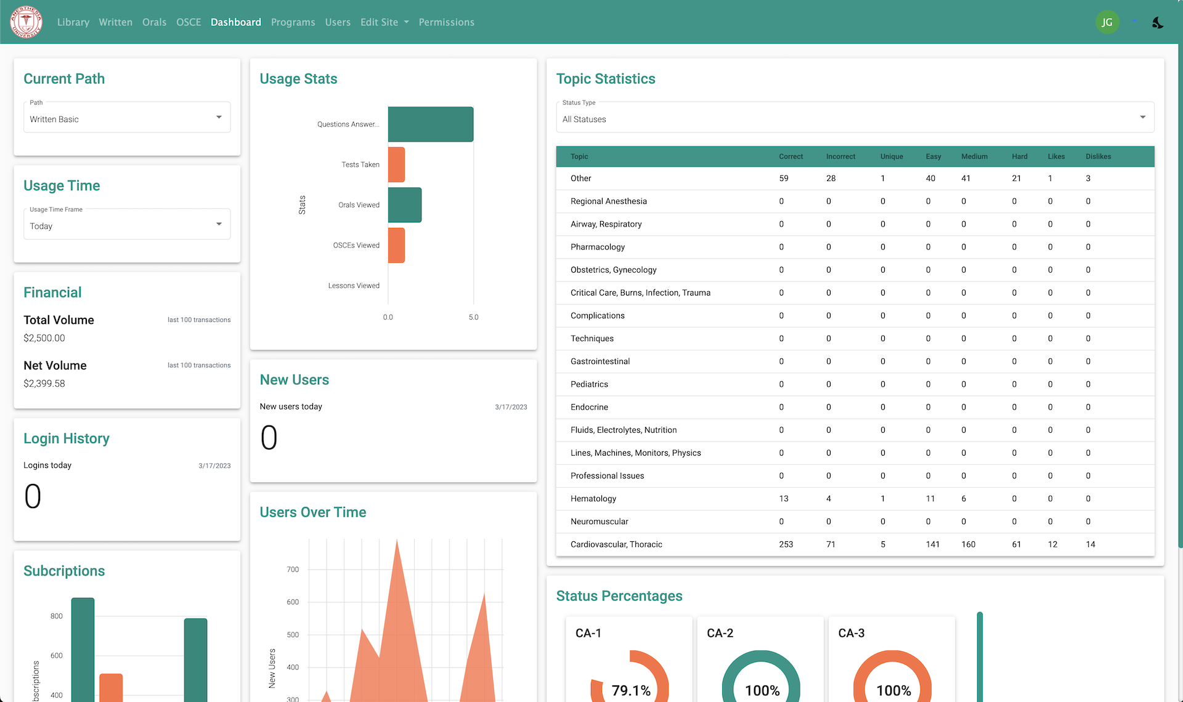The width and height of the screenshot is (1183, 702).
Task: Click the page scrollbar on right edge
Action: pyautogui.click(x=1179, y=296)
